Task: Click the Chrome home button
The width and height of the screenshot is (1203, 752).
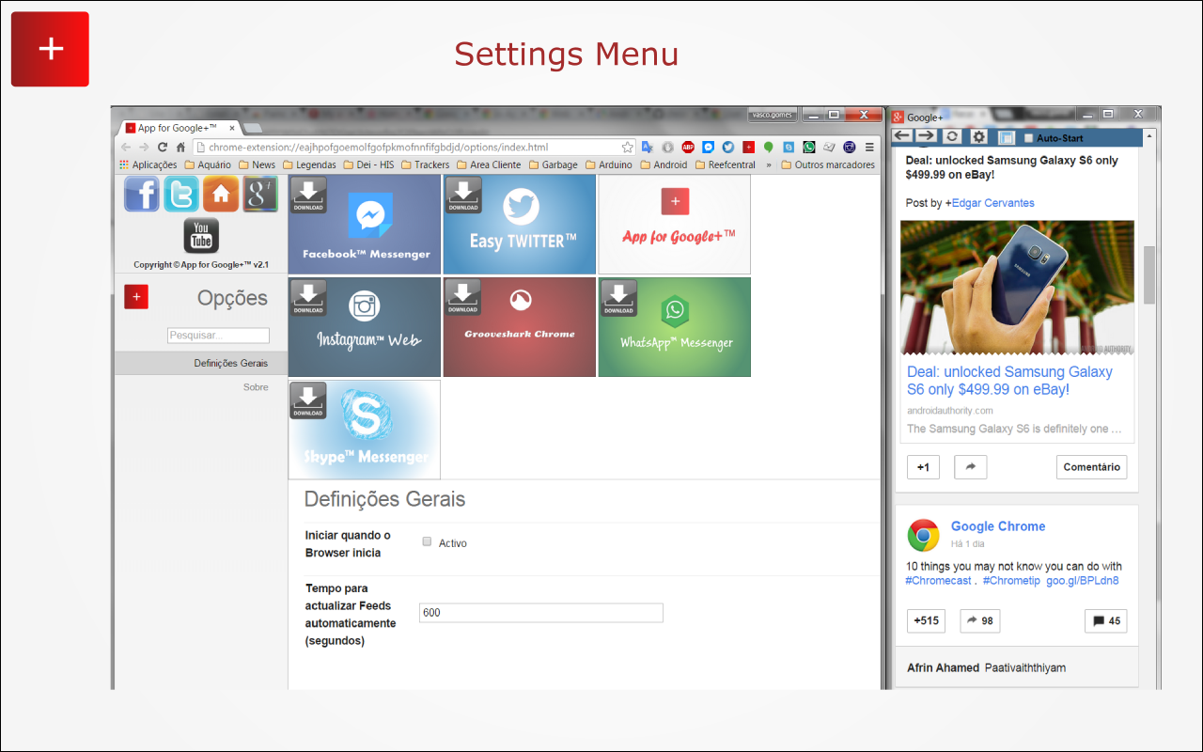Action: 180,148
